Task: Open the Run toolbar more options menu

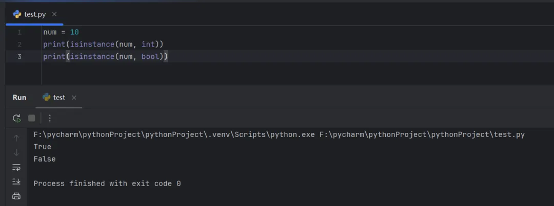Action: point(50,118)
